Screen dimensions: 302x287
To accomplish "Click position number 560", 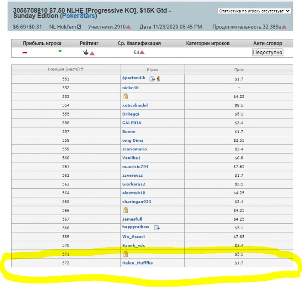I will tap(66, 158).
